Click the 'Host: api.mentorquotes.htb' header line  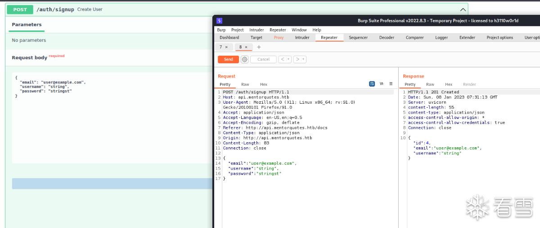point(256,97)
